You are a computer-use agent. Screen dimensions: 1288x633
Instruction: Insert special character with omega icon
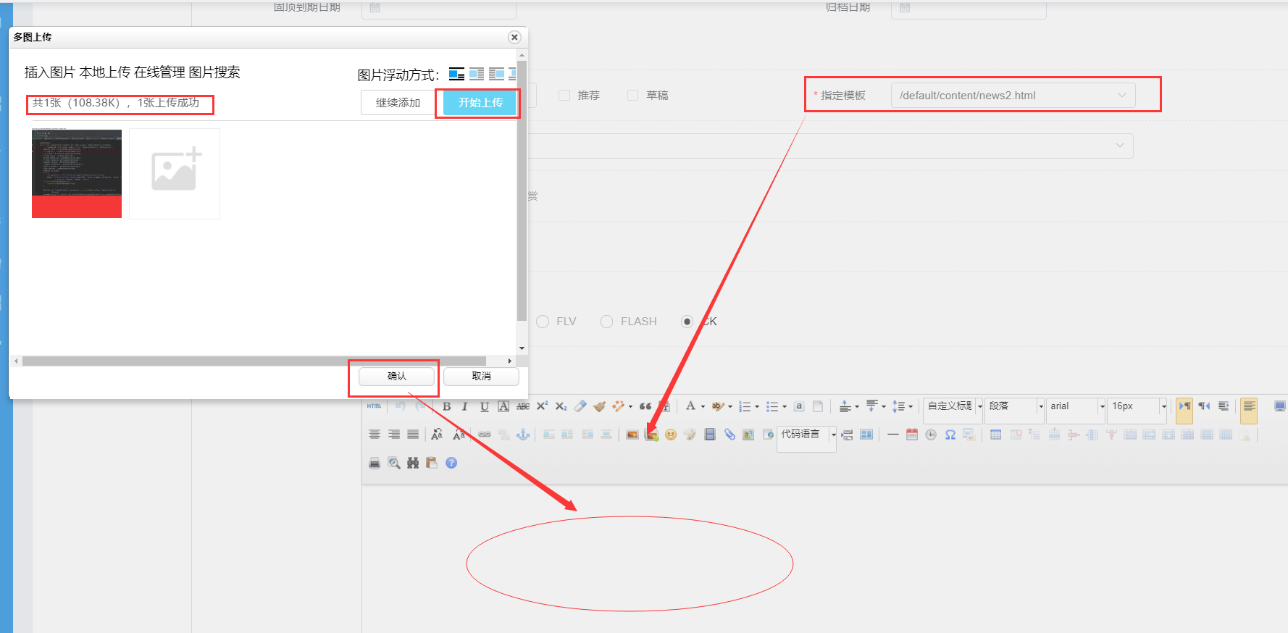point(950,435)
